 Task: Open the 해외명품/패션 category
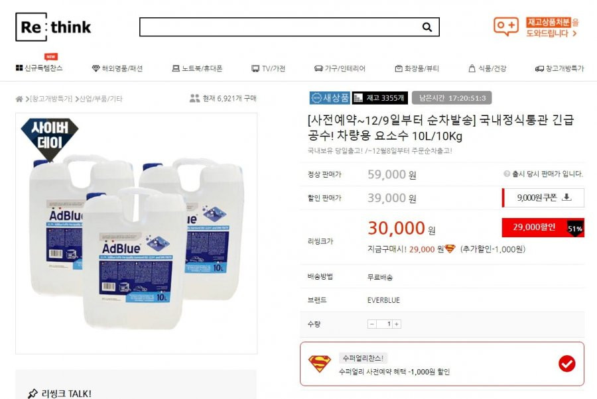(x=117, y=68)
